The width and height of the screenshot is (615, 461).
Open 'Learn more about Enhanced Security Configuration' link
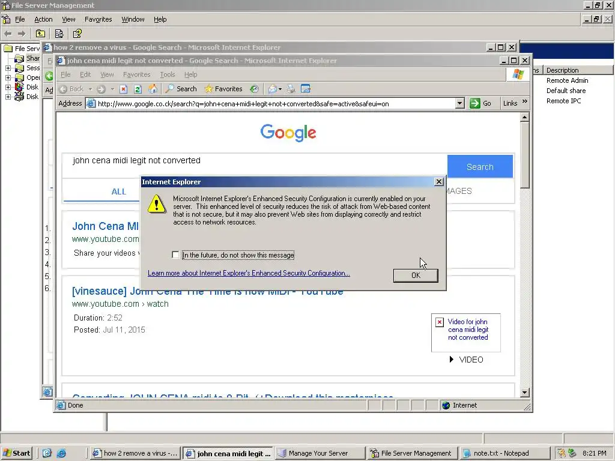249,273
